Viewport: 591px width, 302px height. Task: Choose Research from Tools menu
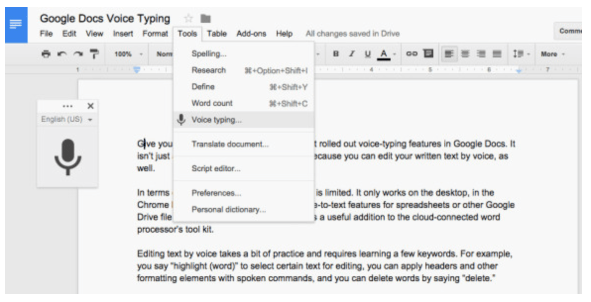(244, 70)
